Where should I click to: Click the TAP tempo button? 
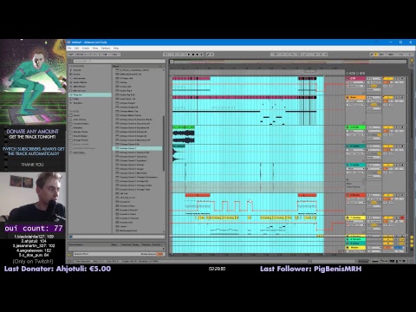70,55
